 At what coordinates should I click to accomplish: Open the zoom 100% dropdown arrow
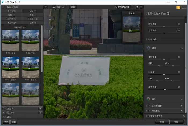click(x=132, y=7)
